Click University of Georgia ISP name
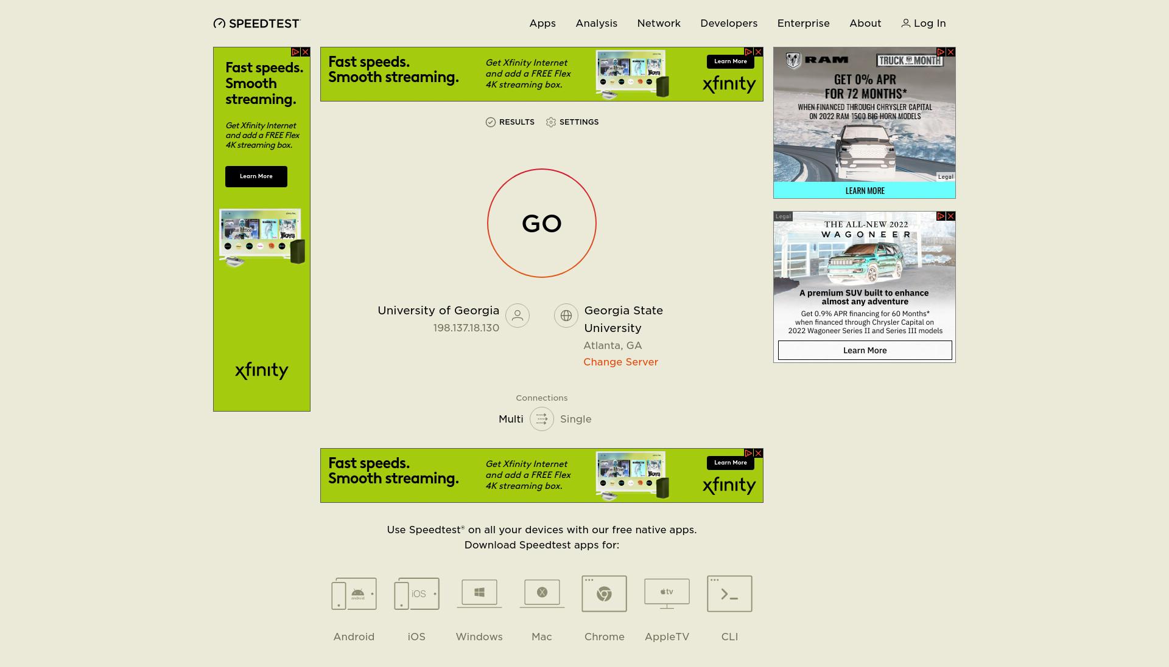Image resolution: width=1169 pixels, height=667 pixels. 438,311
